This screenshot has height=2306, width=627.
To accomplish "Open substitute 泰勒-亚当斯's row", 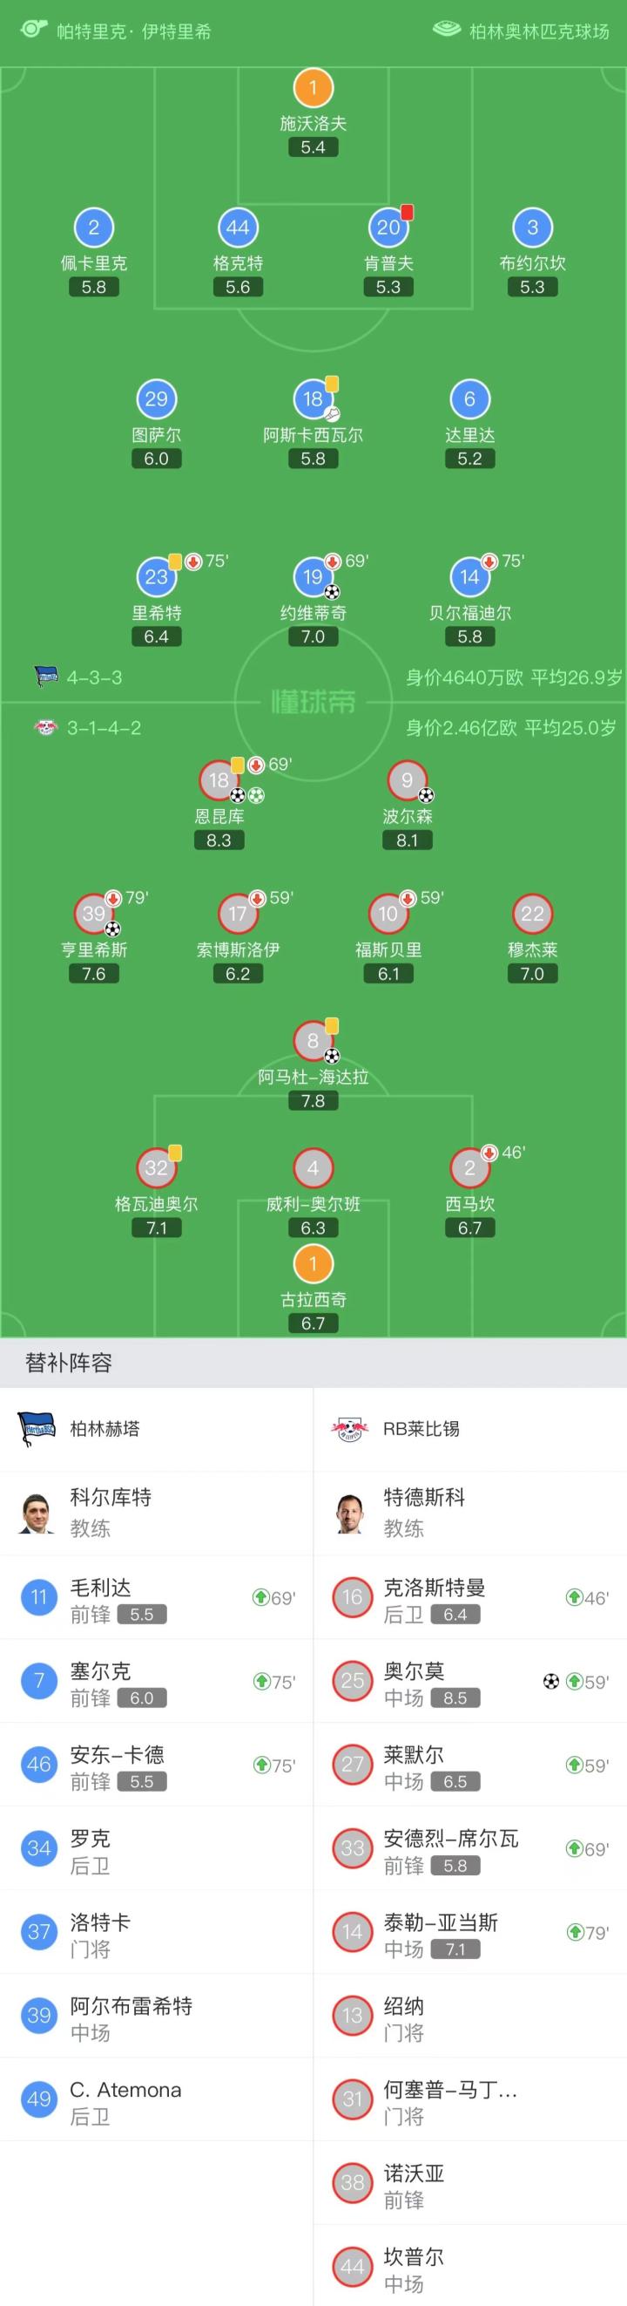I will pos(470,1932).
